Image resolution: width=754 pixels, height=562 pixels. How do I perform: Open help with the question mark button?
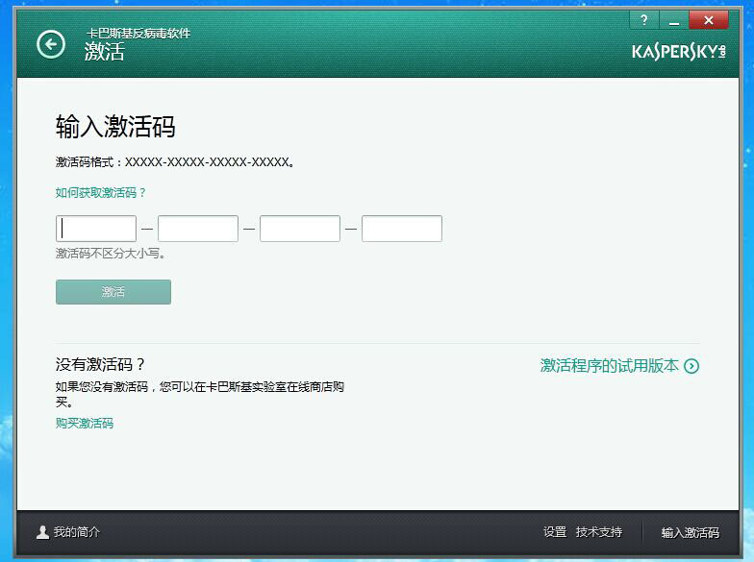[x=643, y=20]
